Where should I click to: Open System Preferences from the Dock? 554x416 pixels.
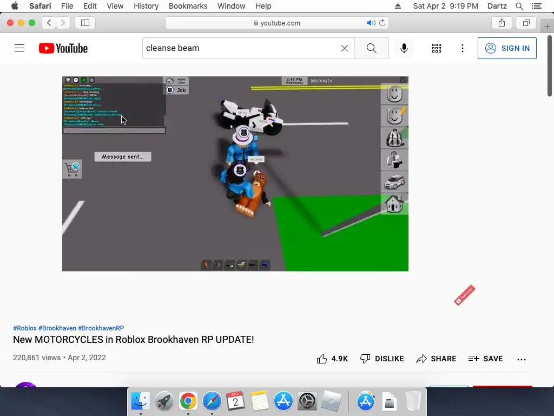[307, 401]
